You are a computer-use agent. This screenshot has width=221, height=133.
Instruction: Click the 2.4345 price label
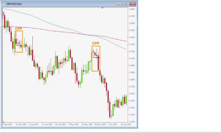132,44
